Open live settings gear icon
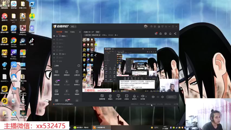The height and width of the screenshot is (130, 231). point(163,97)
